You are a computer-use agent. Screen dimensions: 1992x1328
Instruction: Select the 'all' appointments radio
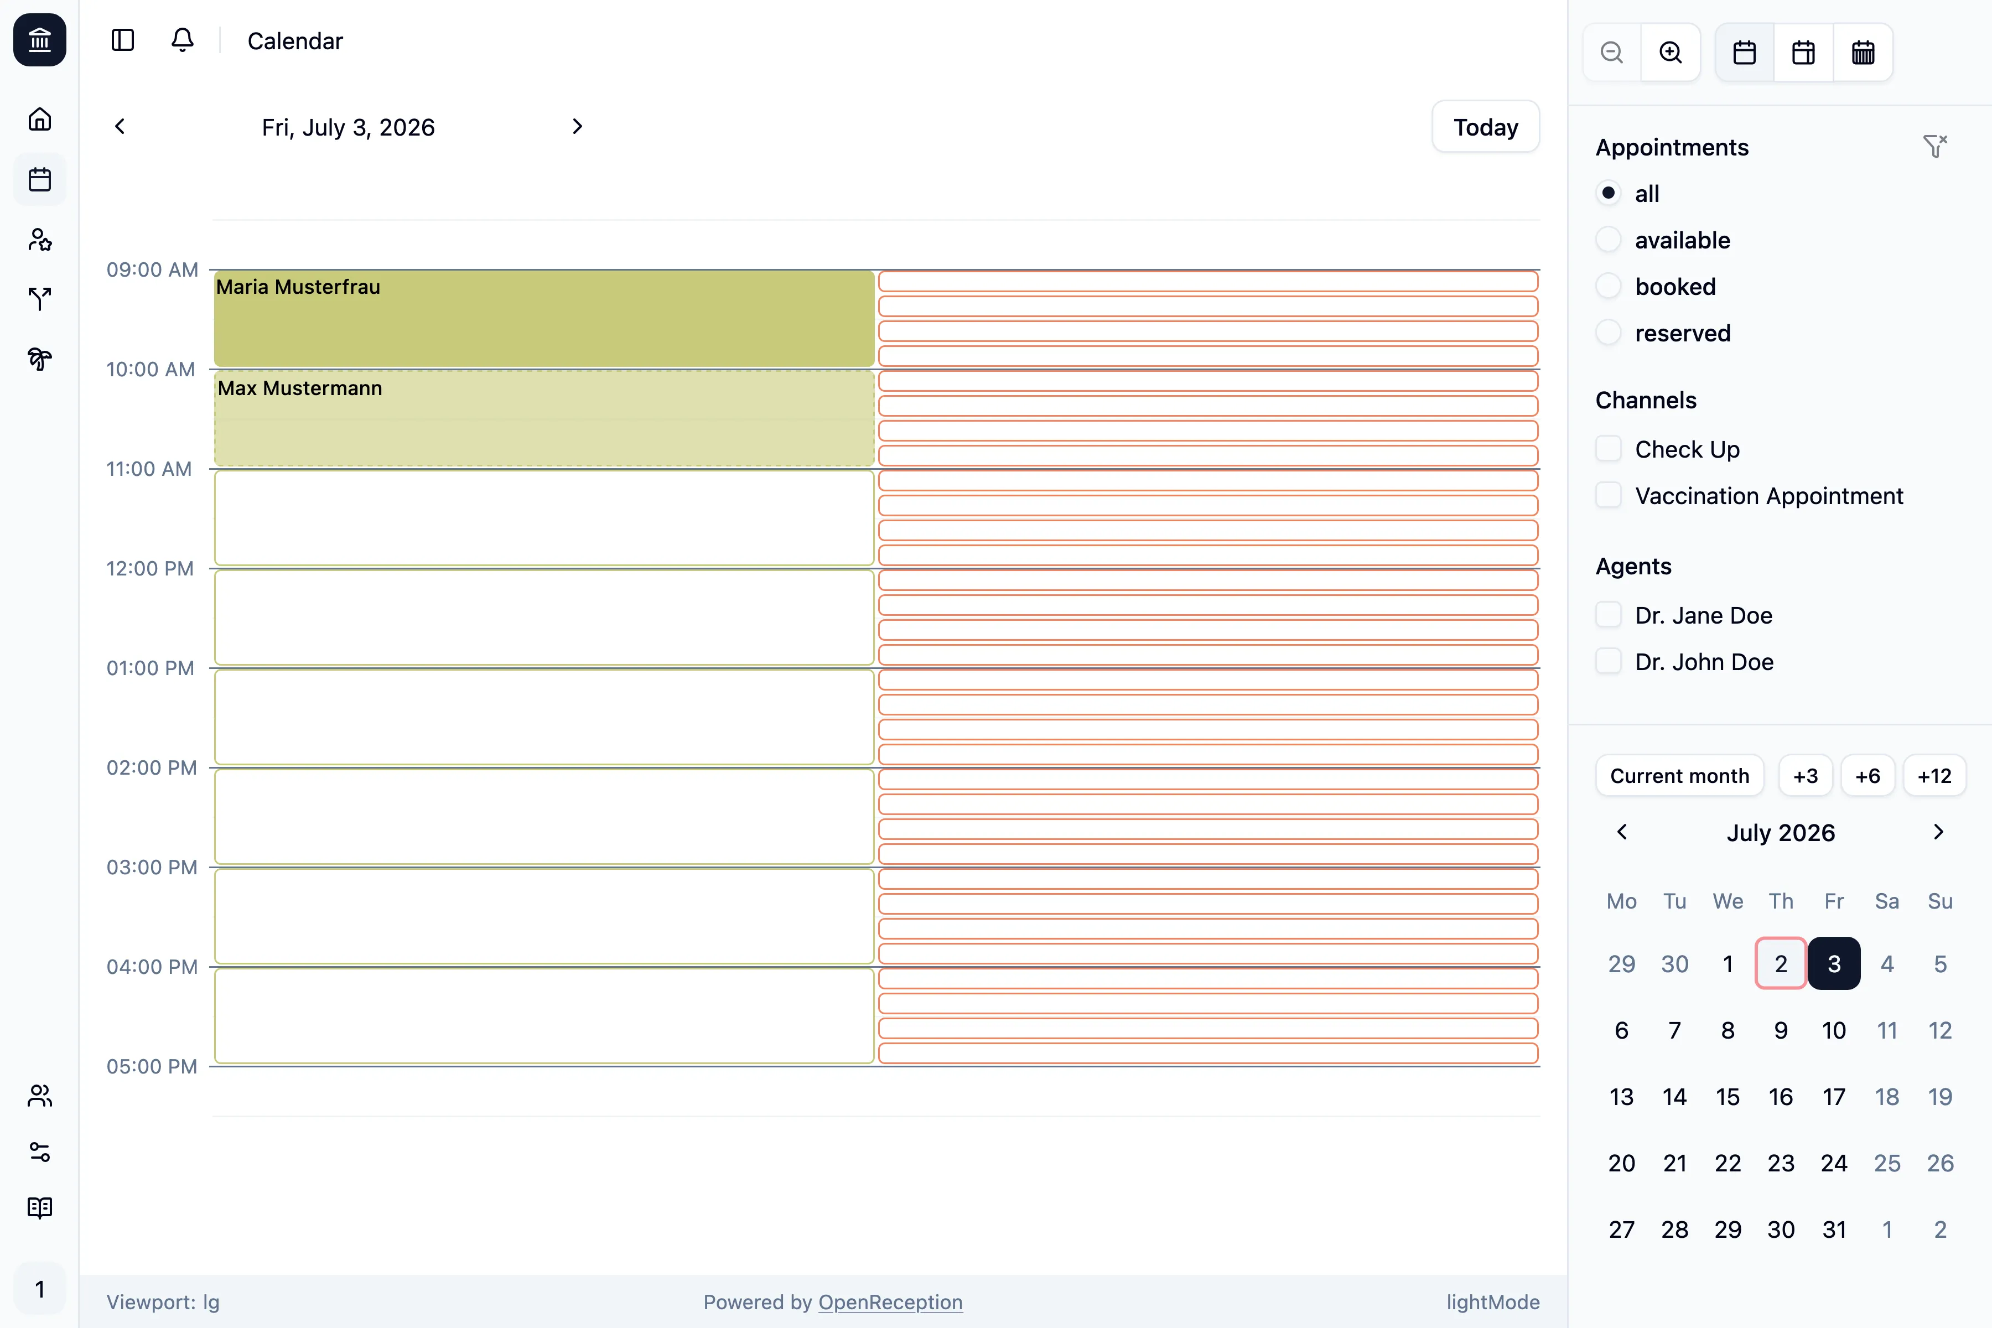(x=1609, y=193)
